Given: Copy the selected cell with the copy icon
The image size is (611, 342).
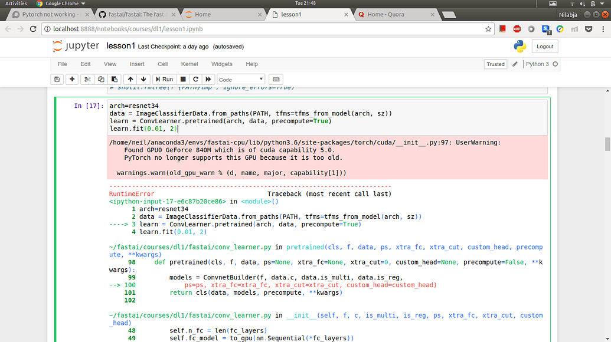Looking at the screenshot, I should 102,79.
